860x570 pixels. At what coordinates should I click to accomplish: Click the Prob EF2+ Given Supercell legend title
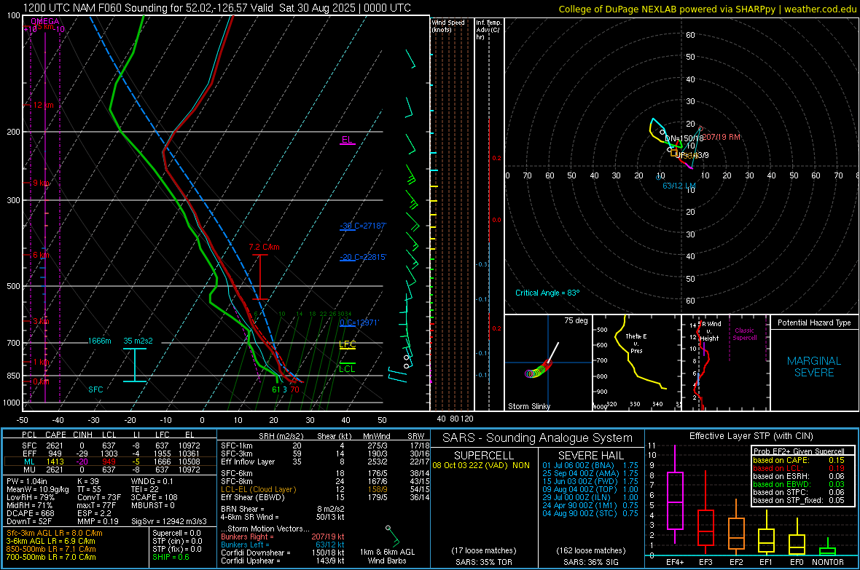point(799,451)
